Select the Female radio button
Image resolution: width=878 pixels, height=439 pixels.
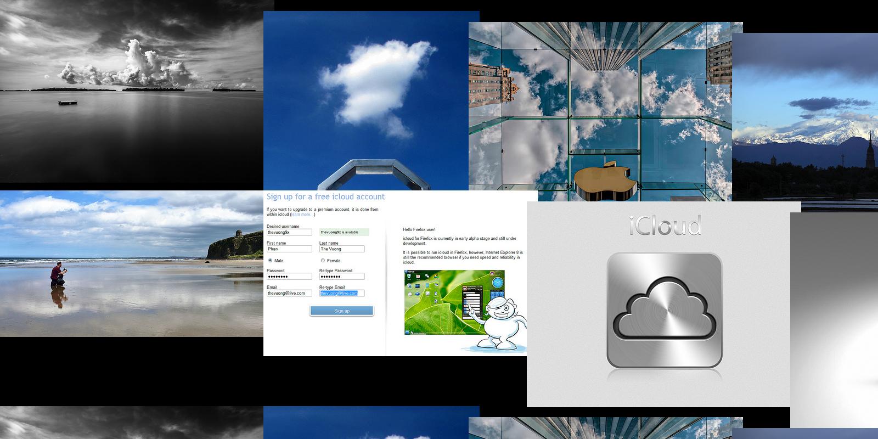(323, 261)
